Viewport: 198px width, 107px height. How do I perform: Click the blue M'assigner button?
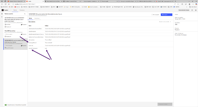(166, 15)
